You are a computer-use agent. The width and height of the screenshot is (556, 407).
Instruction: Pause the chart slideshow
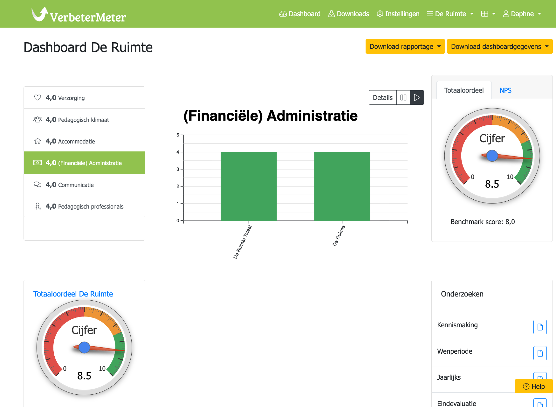tap(403, 97)
